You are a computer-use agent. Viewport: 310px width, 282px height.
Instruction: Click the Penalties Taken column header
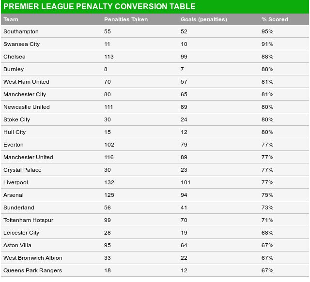126,19
